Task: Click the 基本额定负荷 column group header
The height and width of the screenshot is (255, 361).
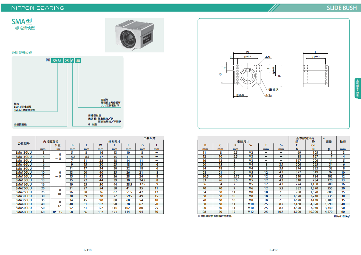Action: pos(305,138)
